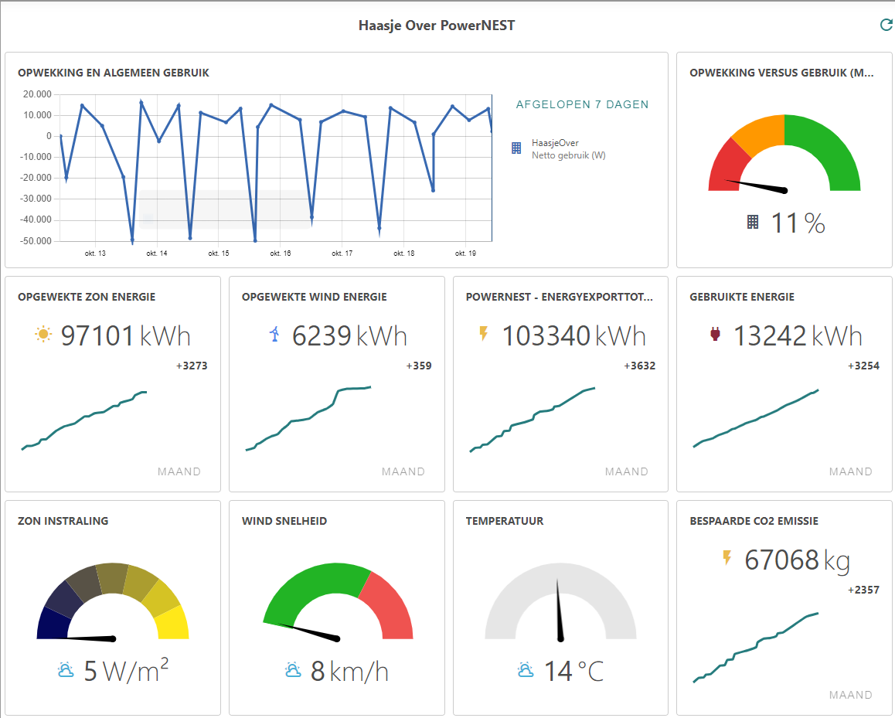Click the Gebruikte Energie trend line

click(x=756, y=418)
